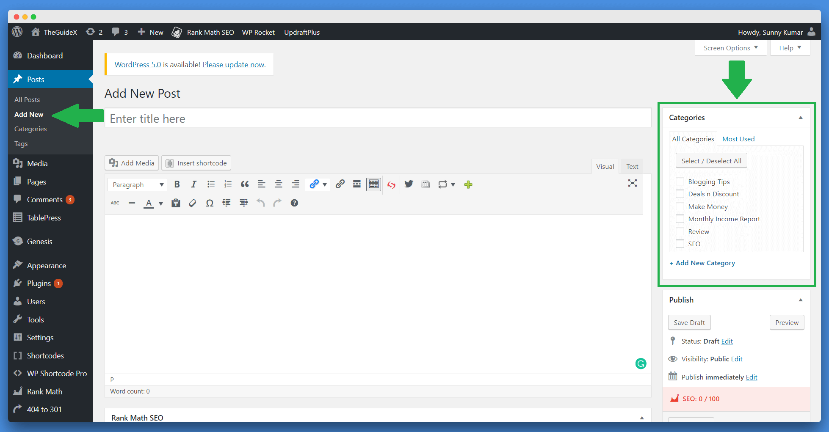Apply strikethrough formatting

(x=115, y=203)
